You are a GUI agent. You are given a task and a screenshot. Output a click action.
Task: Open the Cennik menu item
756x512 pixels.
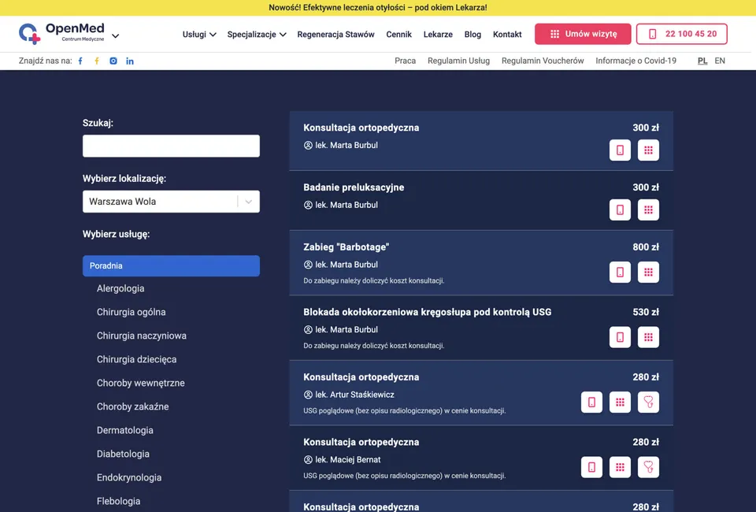tap(398, 35)
